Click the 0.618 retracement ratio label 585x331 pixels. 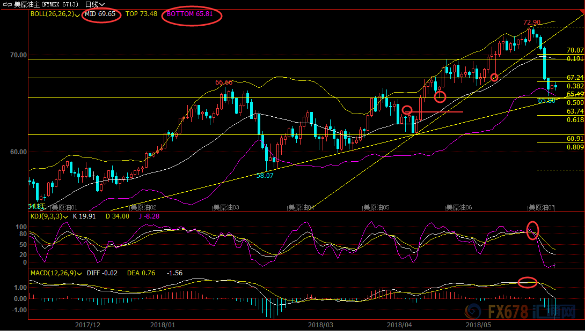575,120
